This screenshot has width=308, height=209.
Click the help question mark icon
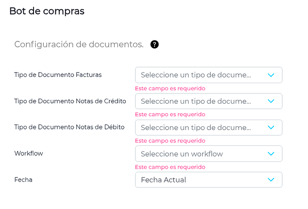click(155, 44)
